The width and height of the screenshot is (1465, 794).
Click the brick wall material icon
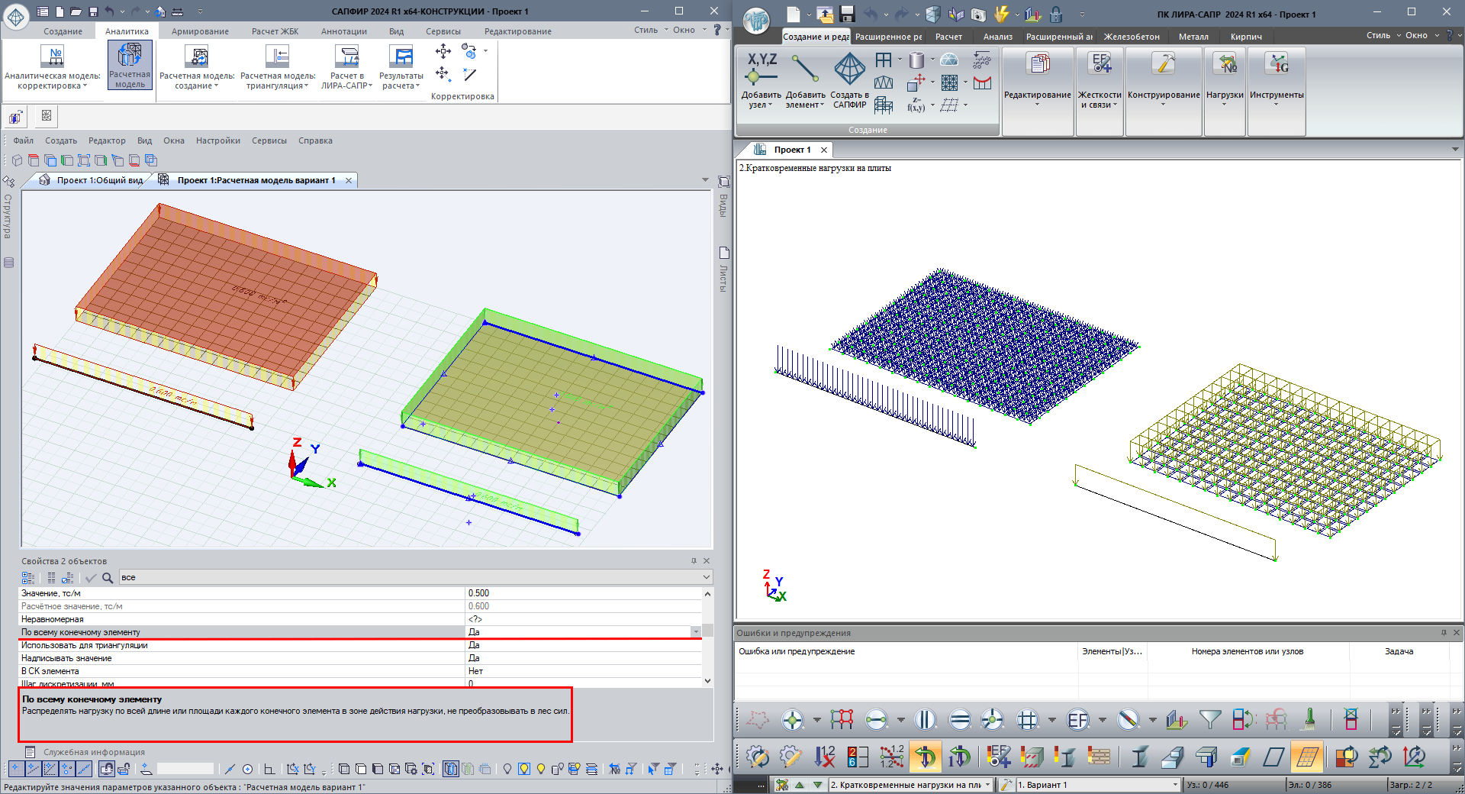click(x=1099, y=757)
